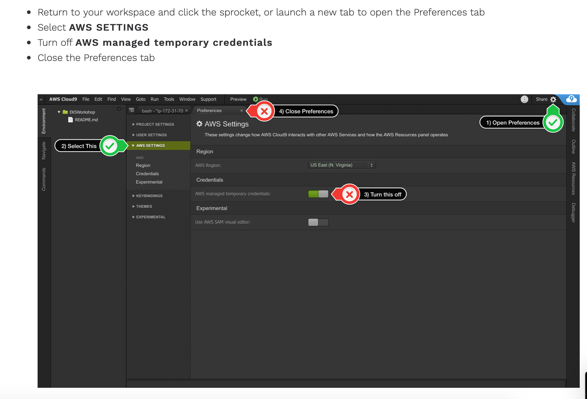
Task: Open the Edit menu
Action: 98,99
